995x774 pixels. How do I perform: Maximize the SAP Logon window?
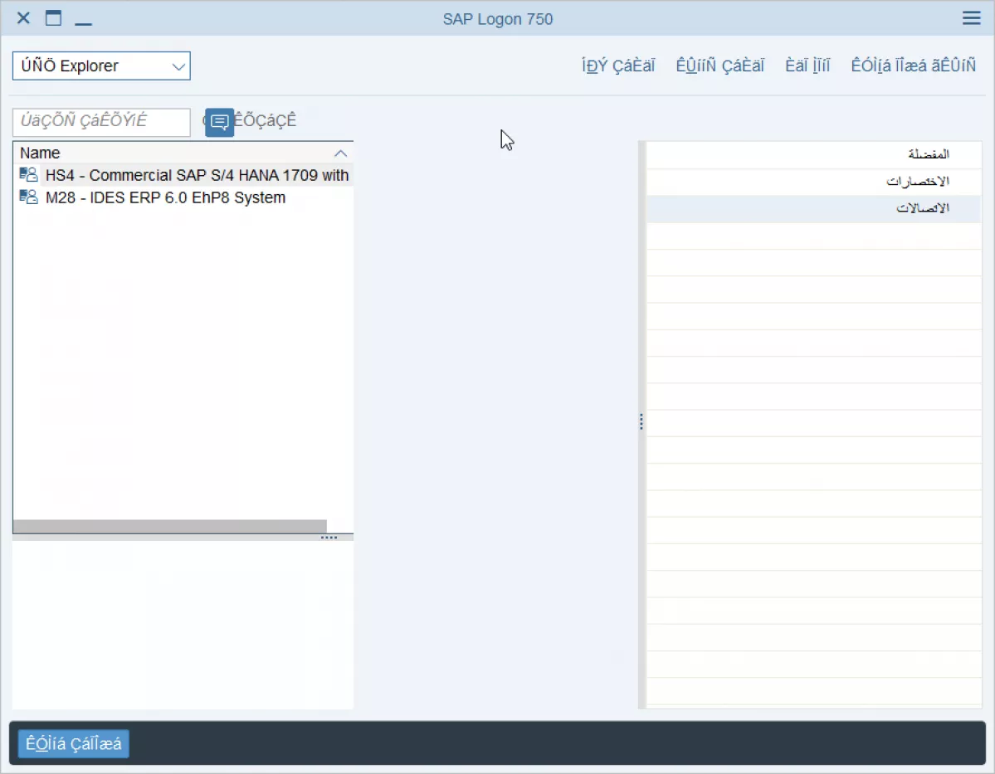53,17
